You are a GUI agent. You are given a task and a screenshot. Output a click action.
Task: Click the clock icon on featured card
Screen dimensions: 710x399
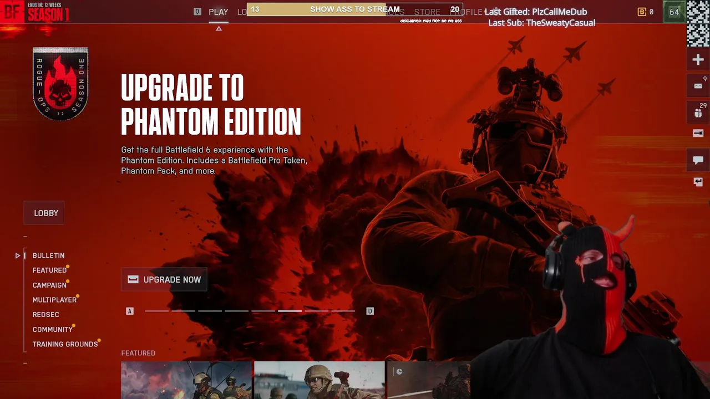(x=399, y=372)
